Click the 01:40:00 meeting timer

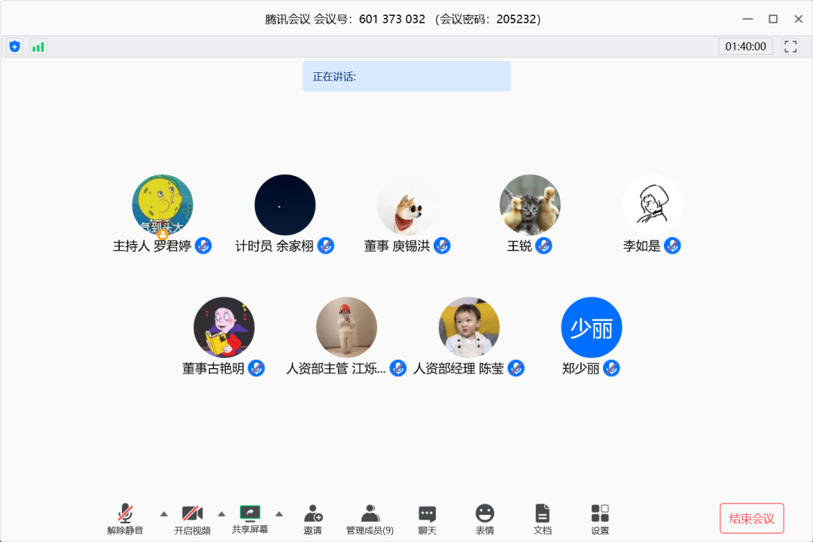click(x=745, y=47)
